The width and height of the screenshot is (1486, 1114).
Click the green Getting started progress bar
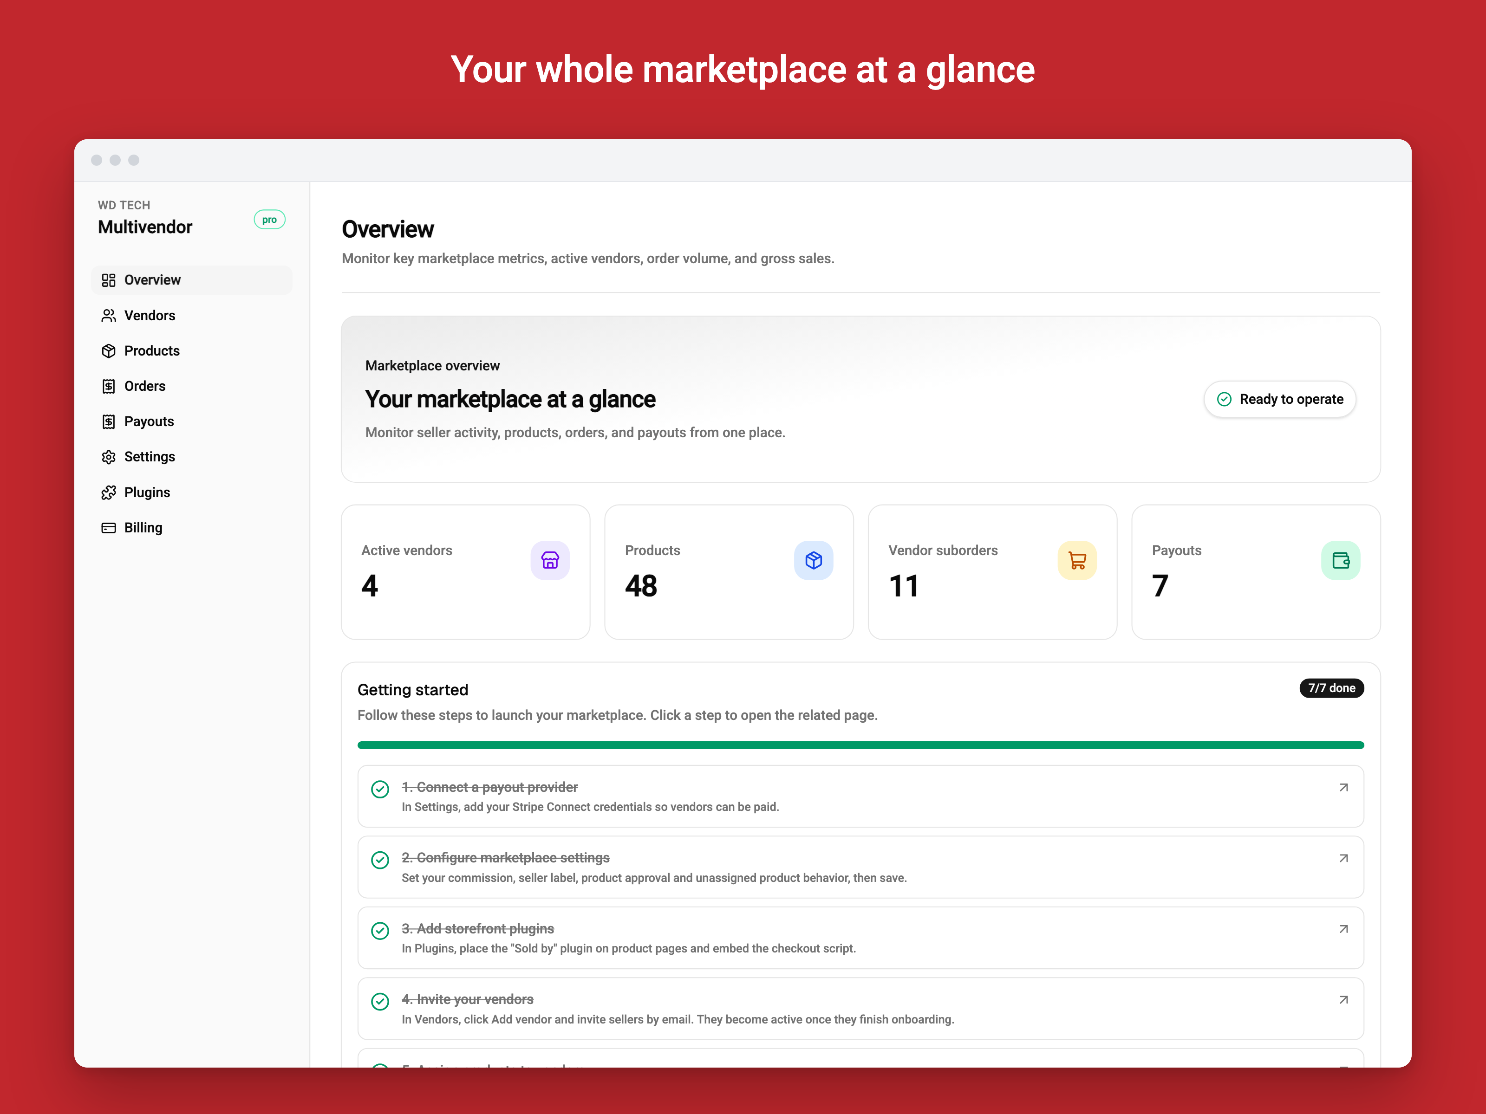[860, 745]
